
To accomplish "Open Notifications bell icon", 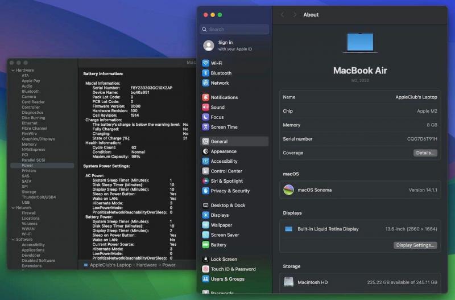I will (205, 97).
